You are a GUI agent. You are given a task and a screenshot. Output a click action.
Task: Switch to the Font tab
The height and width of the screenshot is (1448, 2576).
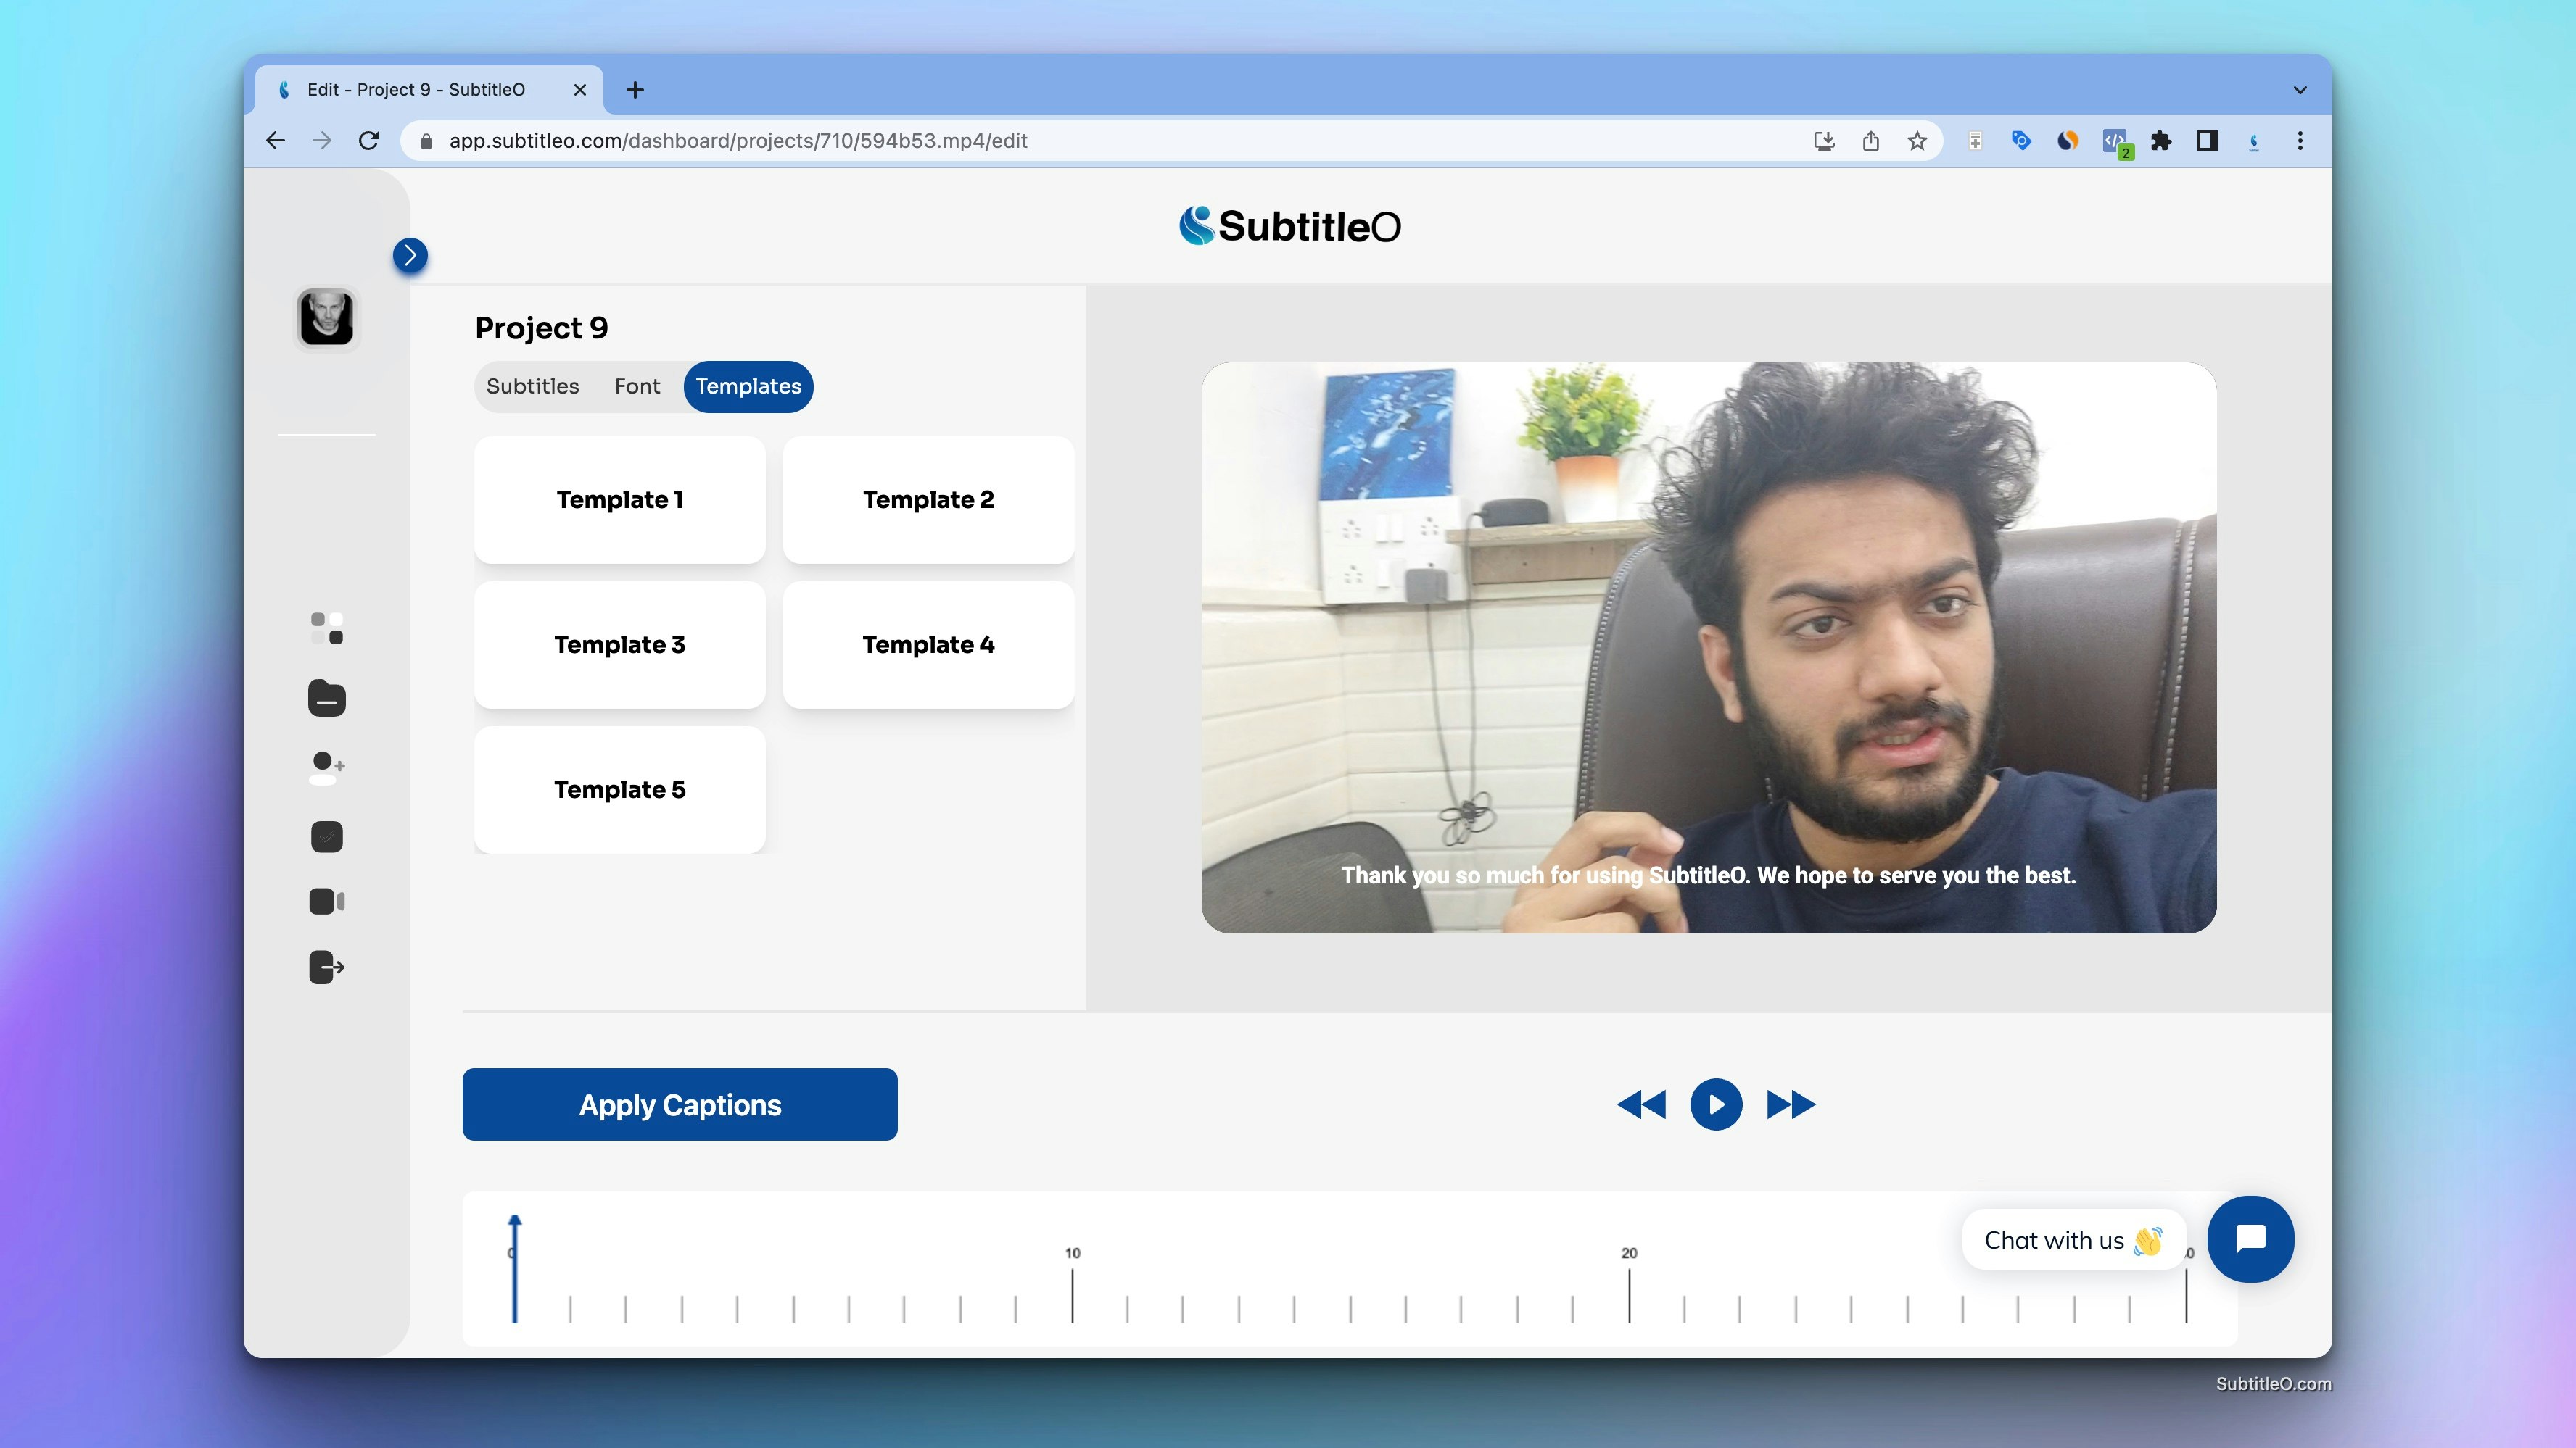pyautogui.click(x=637, y=387)
